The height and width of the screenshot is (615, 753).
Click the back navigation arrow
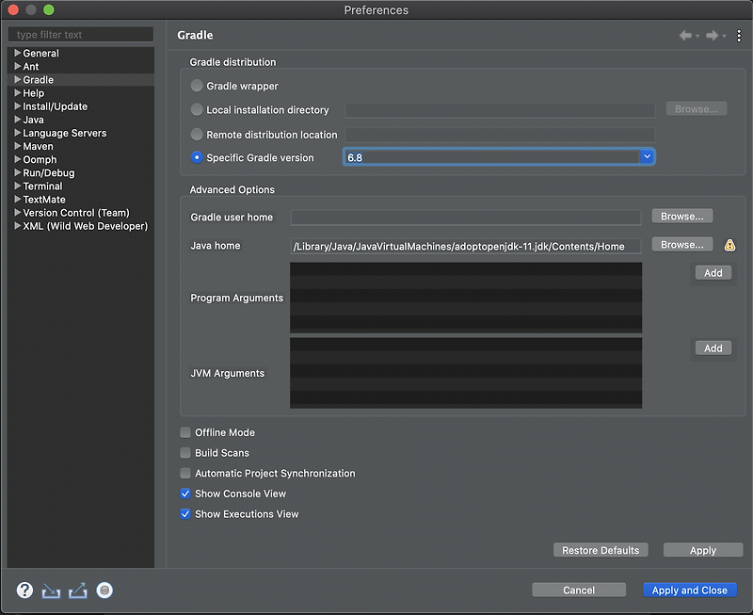(687, 35)
